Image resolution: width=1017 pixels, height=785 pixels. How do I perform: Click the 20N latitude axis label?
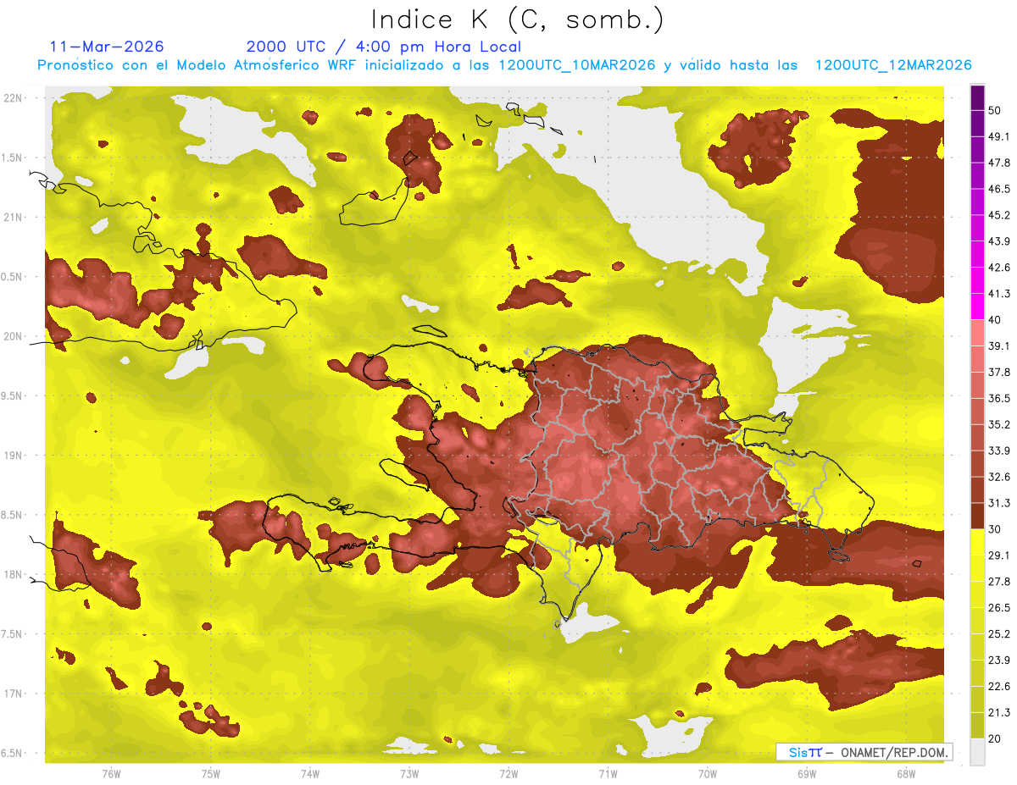click(x=13, y=336)
